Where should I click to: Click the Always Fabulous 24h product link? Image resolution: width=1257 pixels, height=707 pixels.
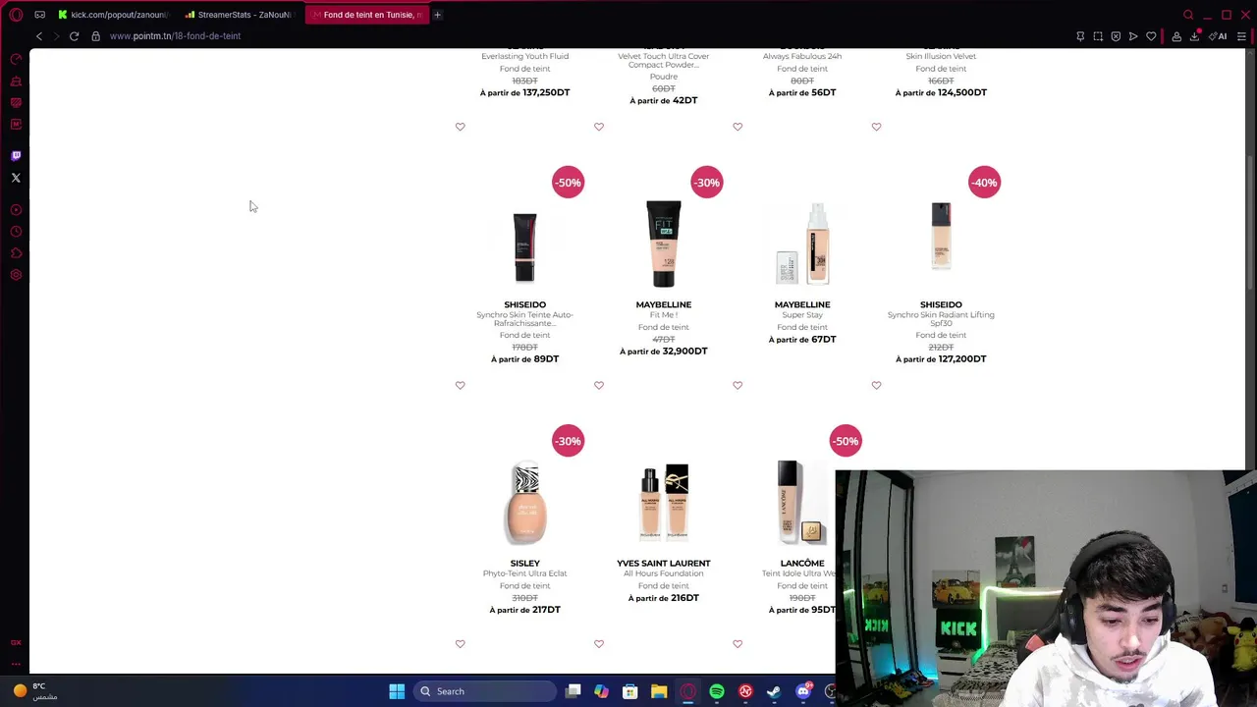pyautogui.click(x=802, y=56)
